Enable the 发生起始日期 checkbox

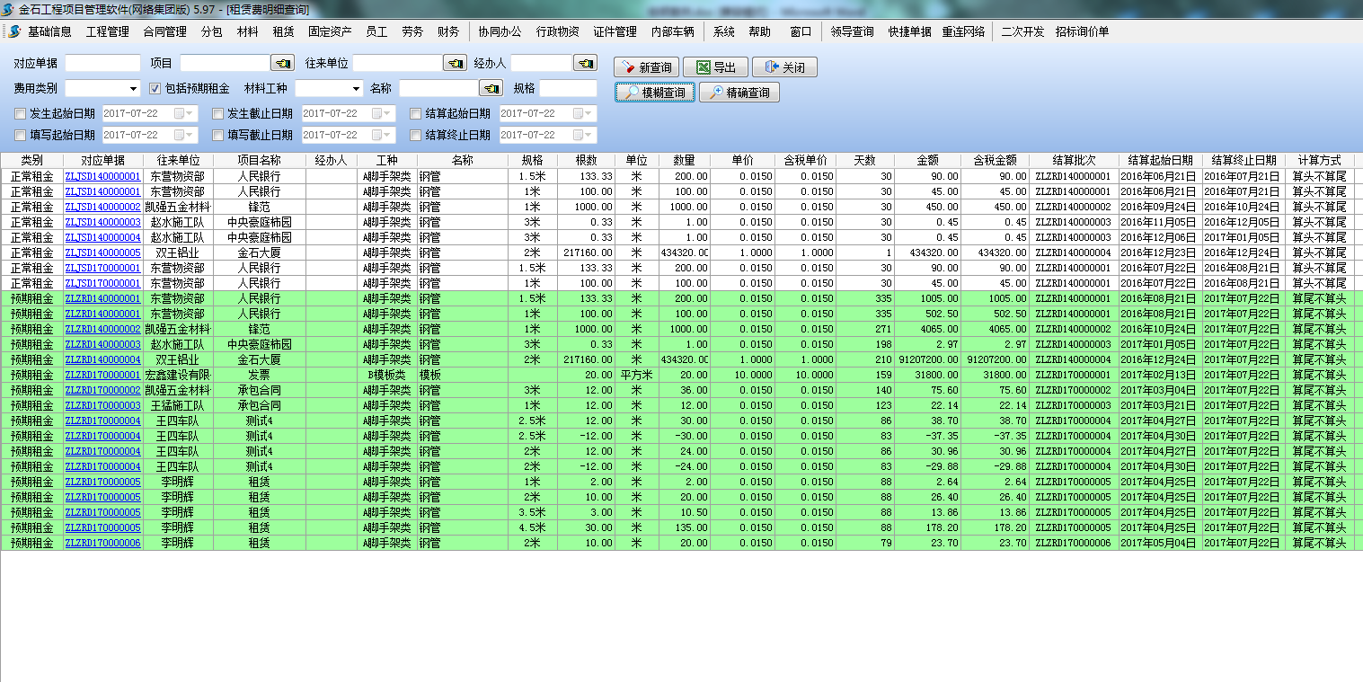tap(21, 114)
